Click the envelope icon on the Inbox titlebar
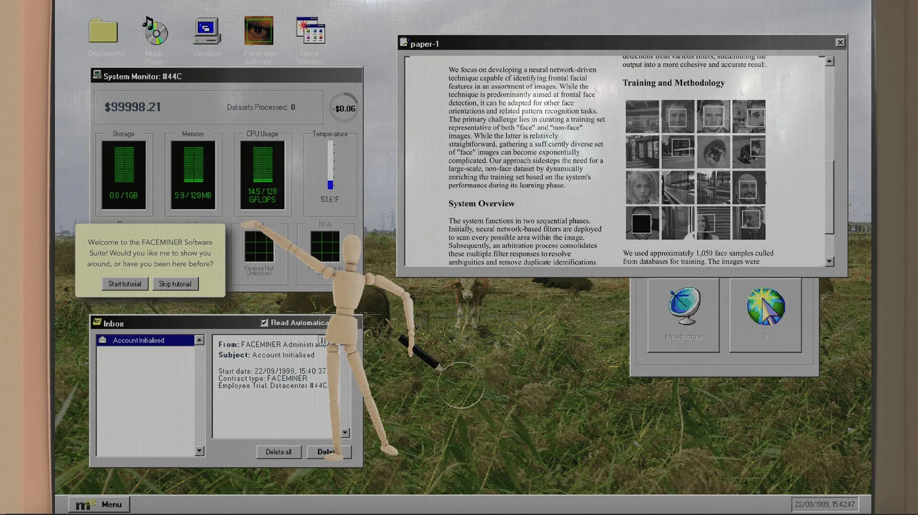918x515 pixels. tap(98, 323)
